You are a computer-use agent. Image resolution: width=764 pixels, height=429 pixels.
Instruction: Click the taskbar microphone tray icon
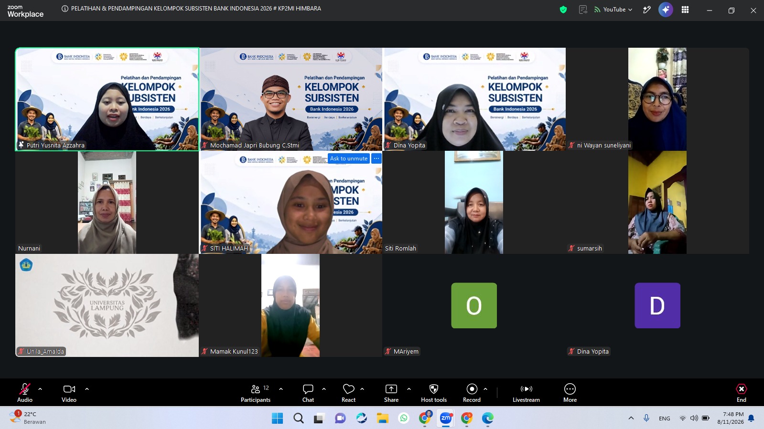(x=646, y=419)
